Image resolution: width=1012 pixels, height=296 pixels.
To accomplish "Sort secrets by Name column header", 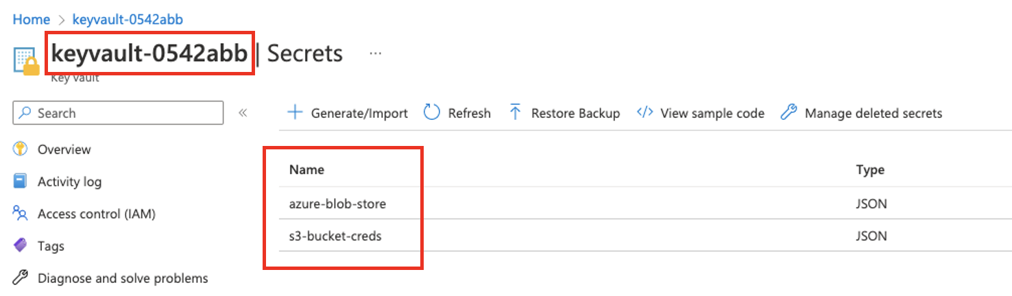I will click(306, 170).
